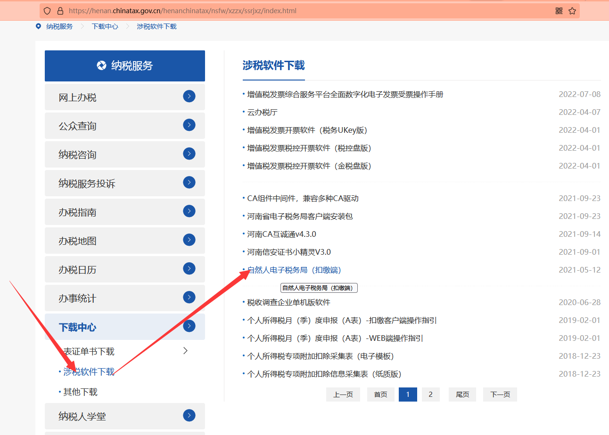
Task: Collapse 下载中心 with its arrow icon
Action: click(189, 326)
